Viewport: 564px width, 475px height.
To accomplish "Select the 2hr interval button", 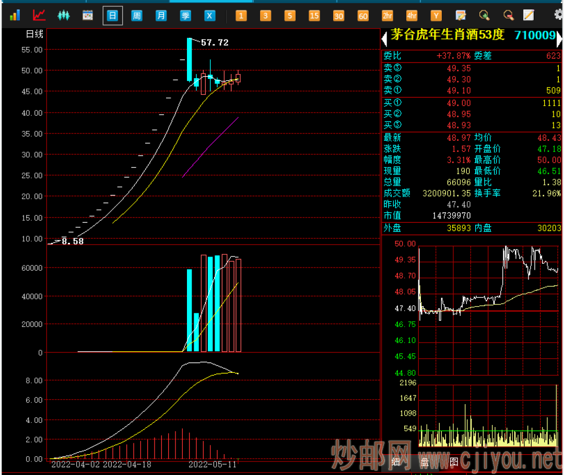I will pos(387,16).
